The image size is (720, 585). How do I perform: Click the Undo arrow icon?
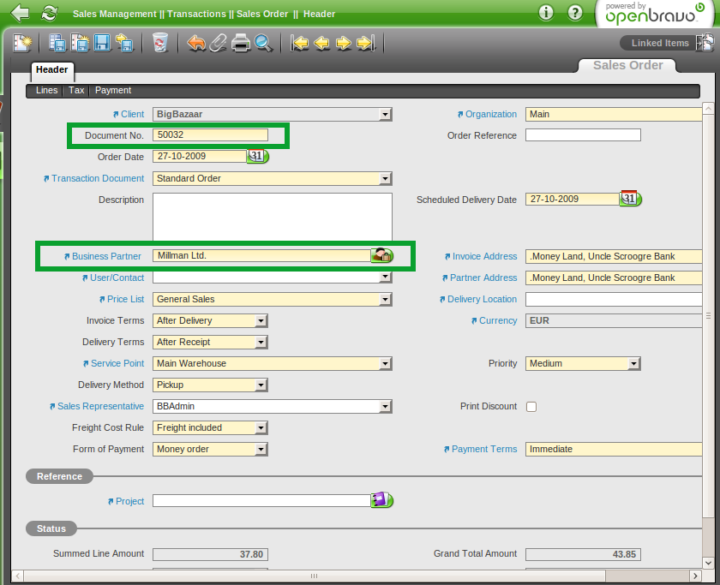click(196, 43)
